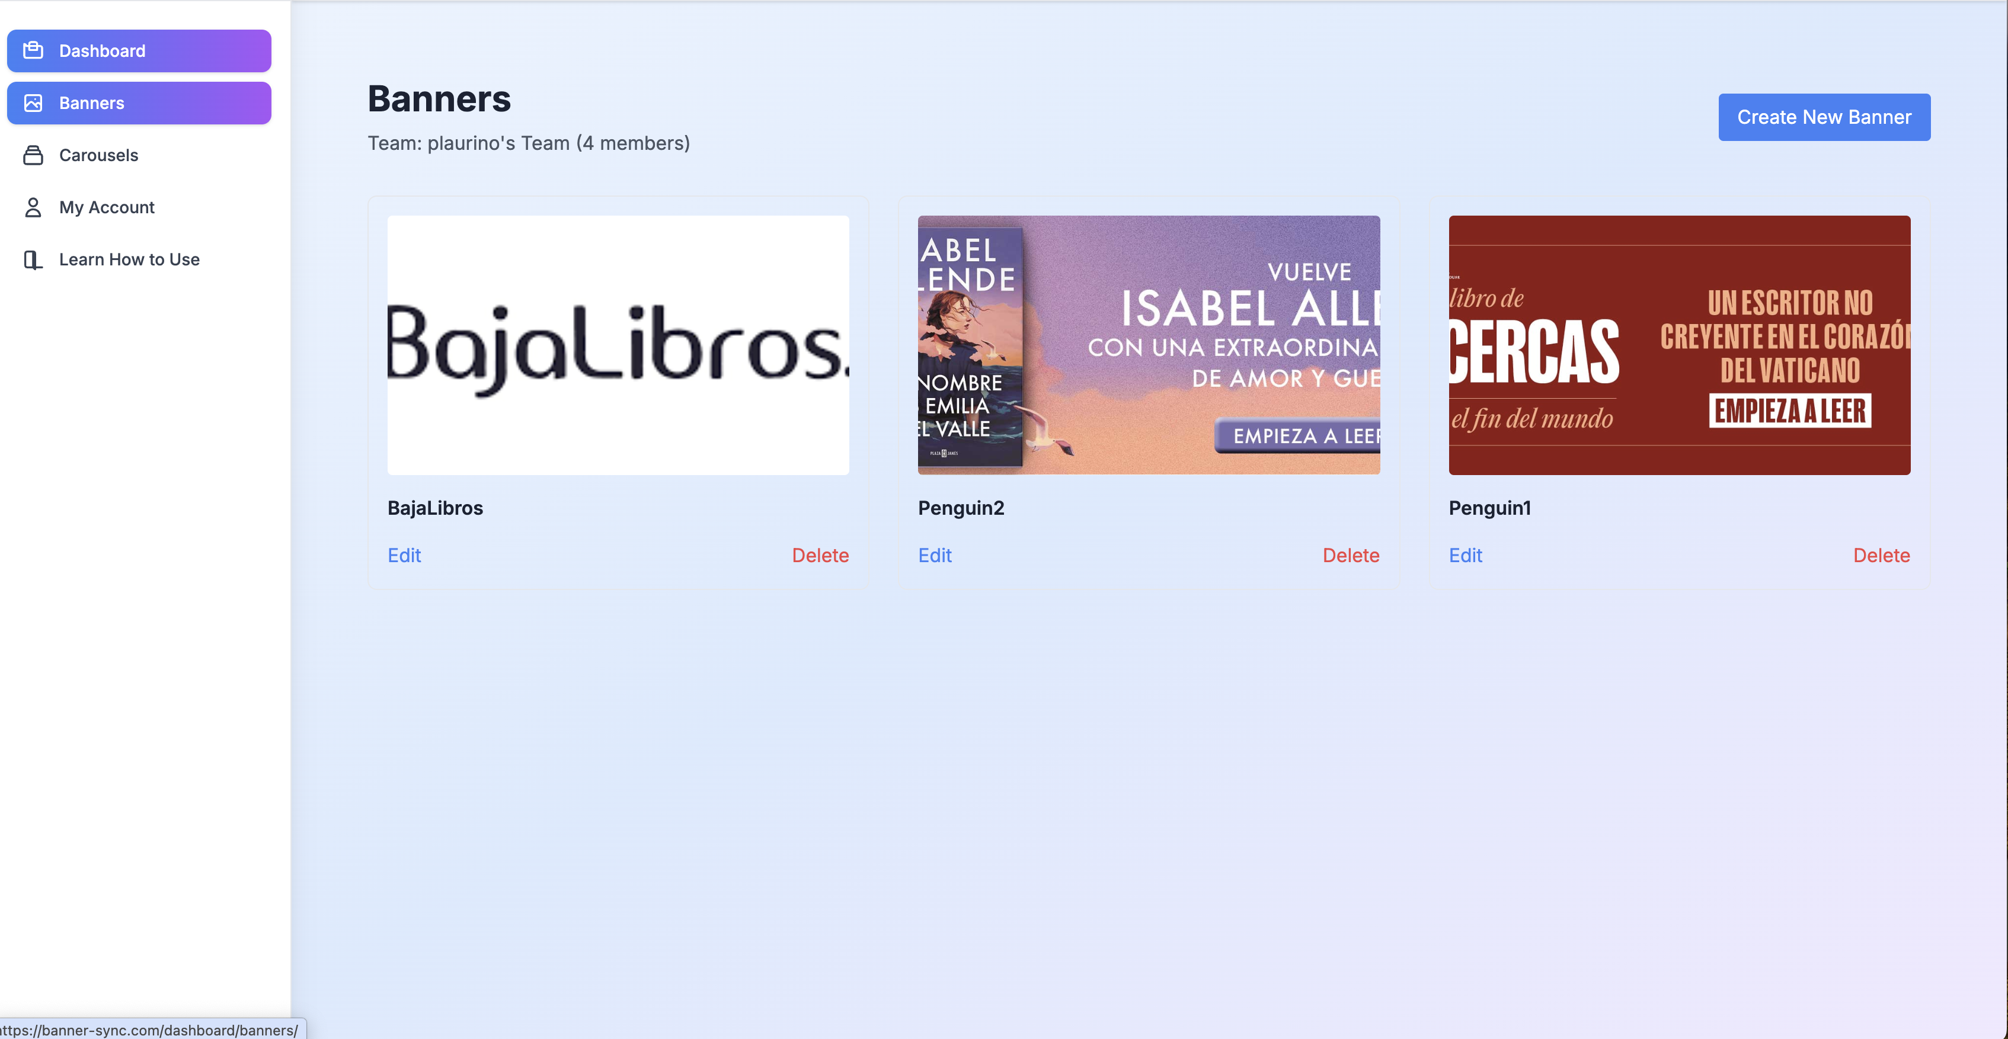The image size is (2008, 1039).
Task: Click the plaurino's Team members text
Action: click(x=529, y=143)
